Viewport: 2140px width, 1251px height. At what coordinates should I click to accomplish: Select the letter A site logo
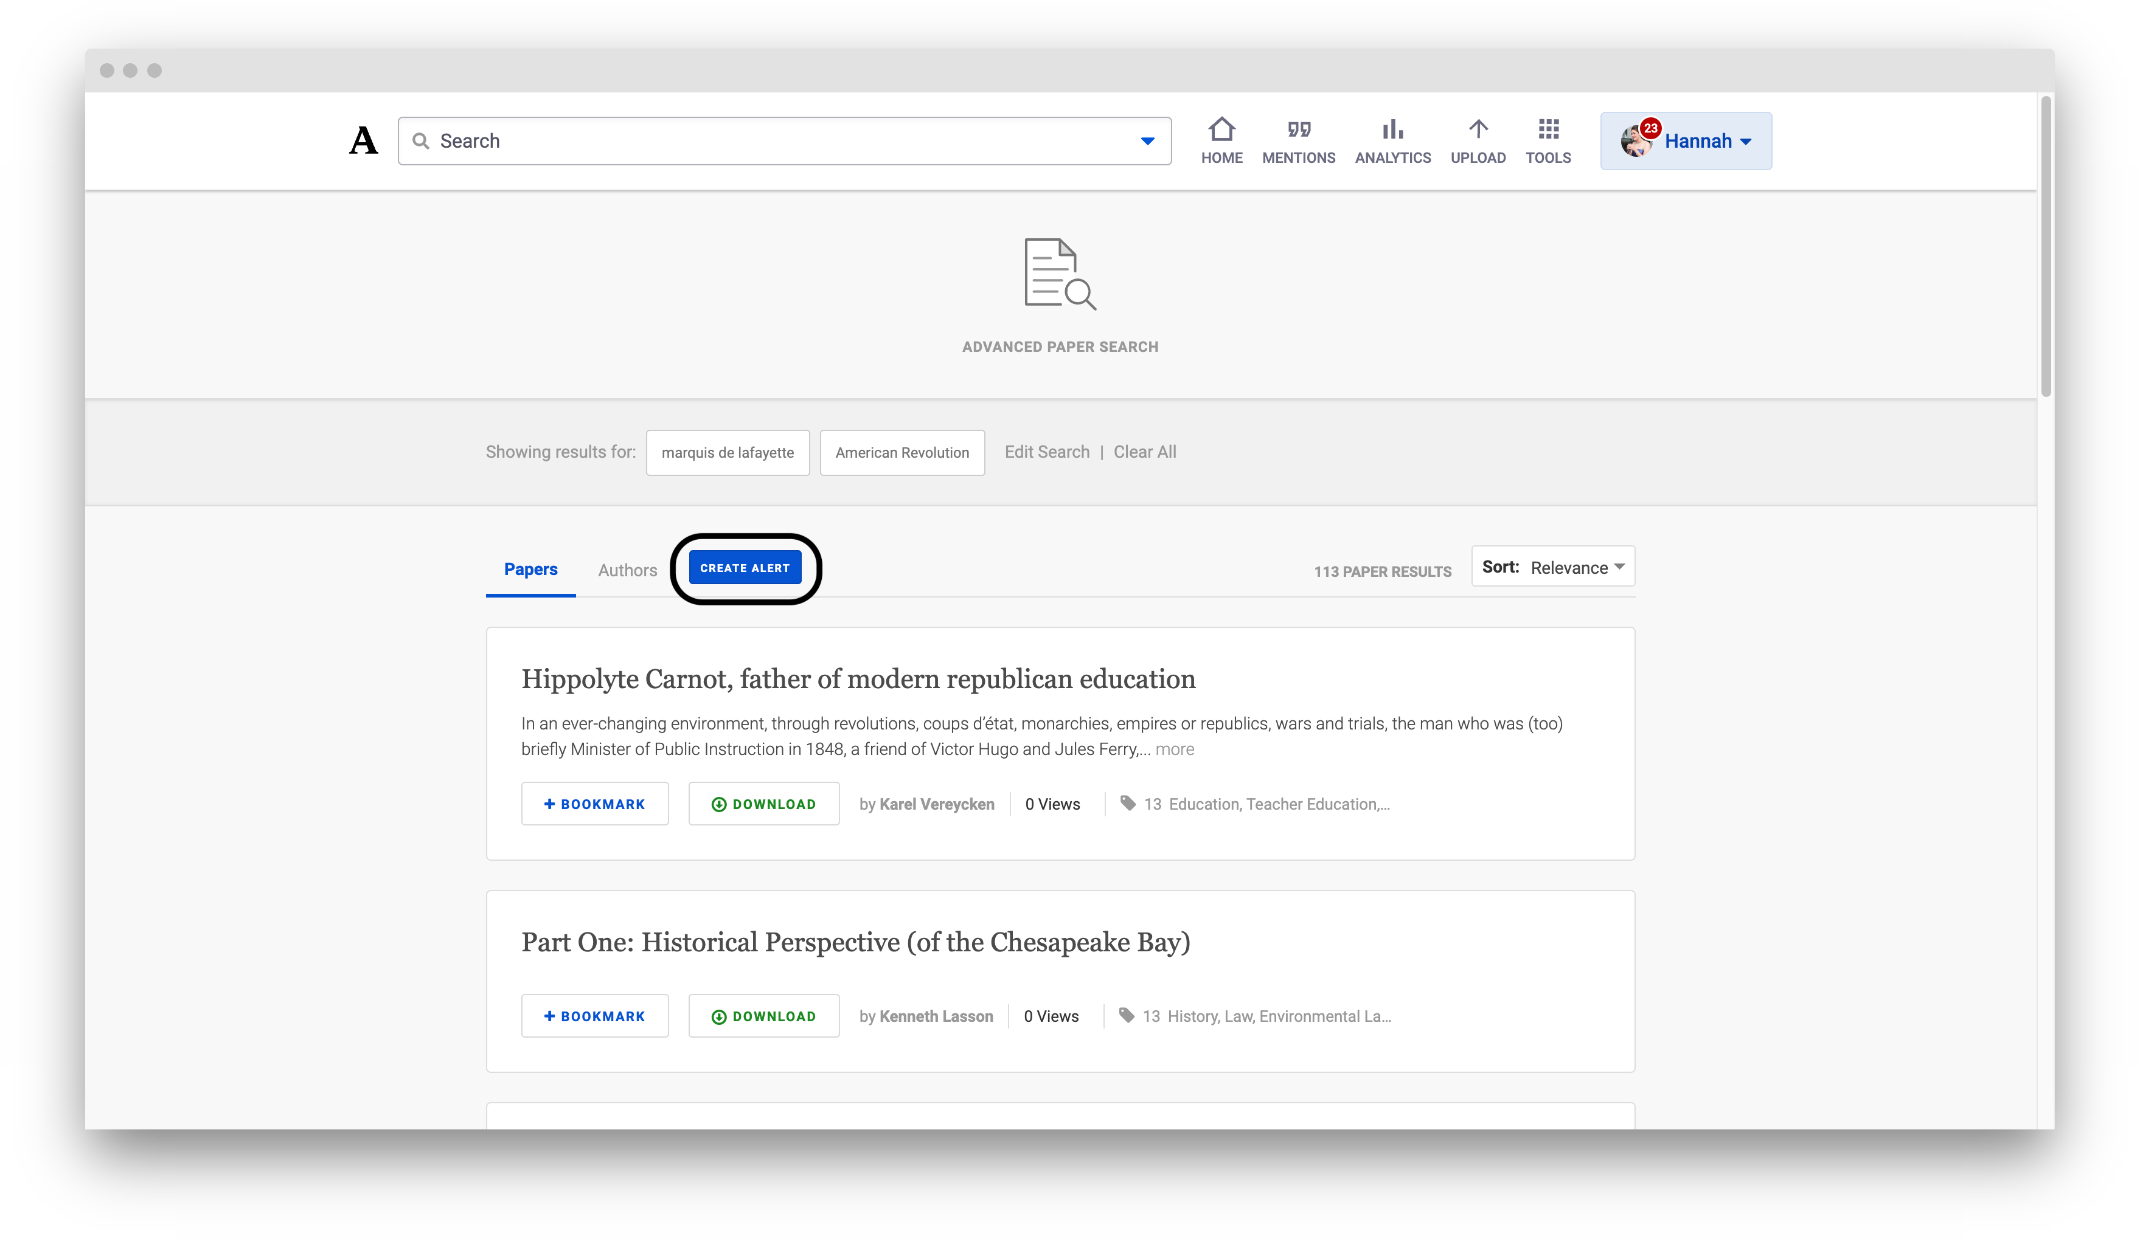click(363, 140)
